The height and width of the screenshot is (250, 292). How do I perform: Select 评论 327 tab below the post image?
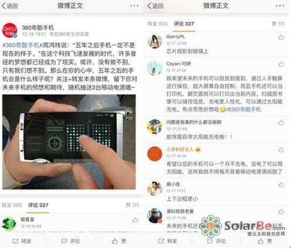[38, 205]
